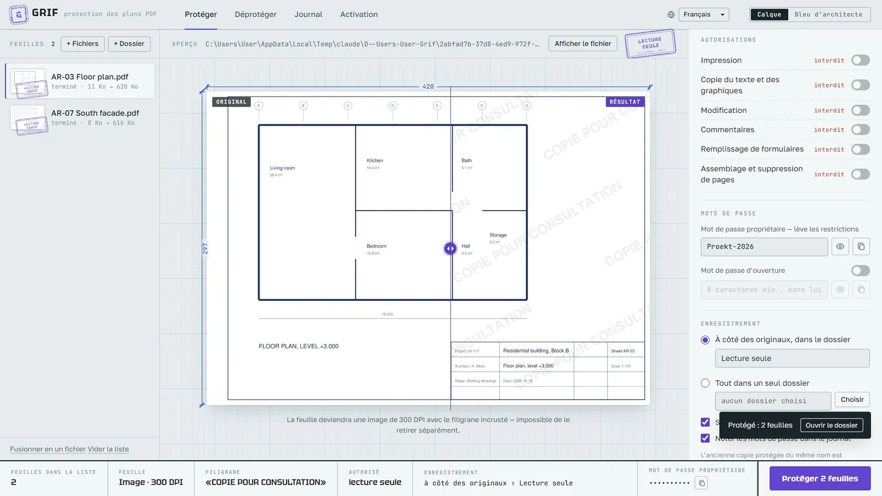Click the + Fichiers button

tap(83, 44)
